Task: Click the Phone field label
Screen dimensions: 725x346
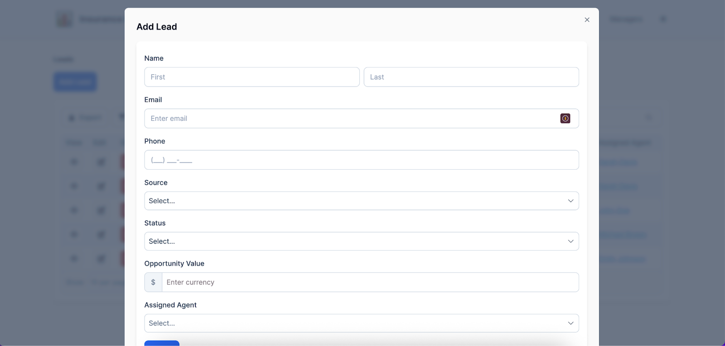Action: [x=155, y=141]
